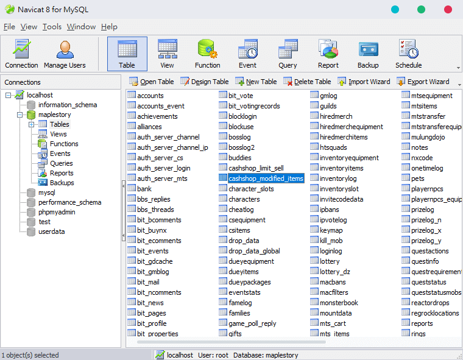The width and height of the screenshot is (463, 360).
Task: Select Functions under maplestory
Action: pyautogui.click(x=64, y=144)
